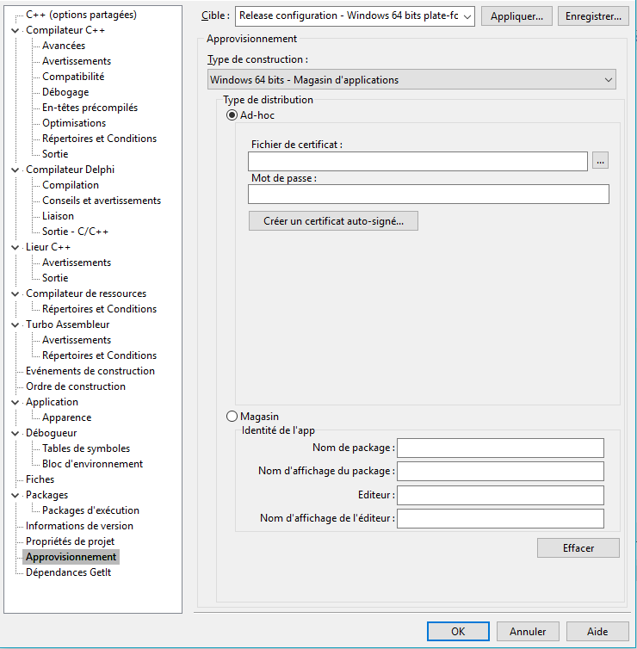Focus the Nom d'affichage de l'éditeur field
Screen dimensions: 637x649
500,519
